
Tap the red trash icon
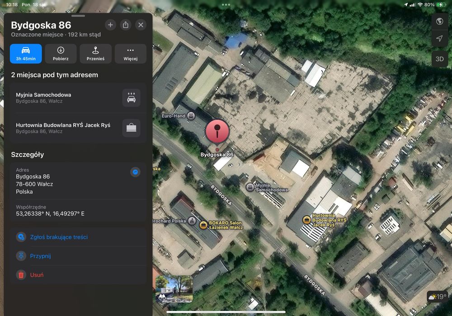[21, 275]
